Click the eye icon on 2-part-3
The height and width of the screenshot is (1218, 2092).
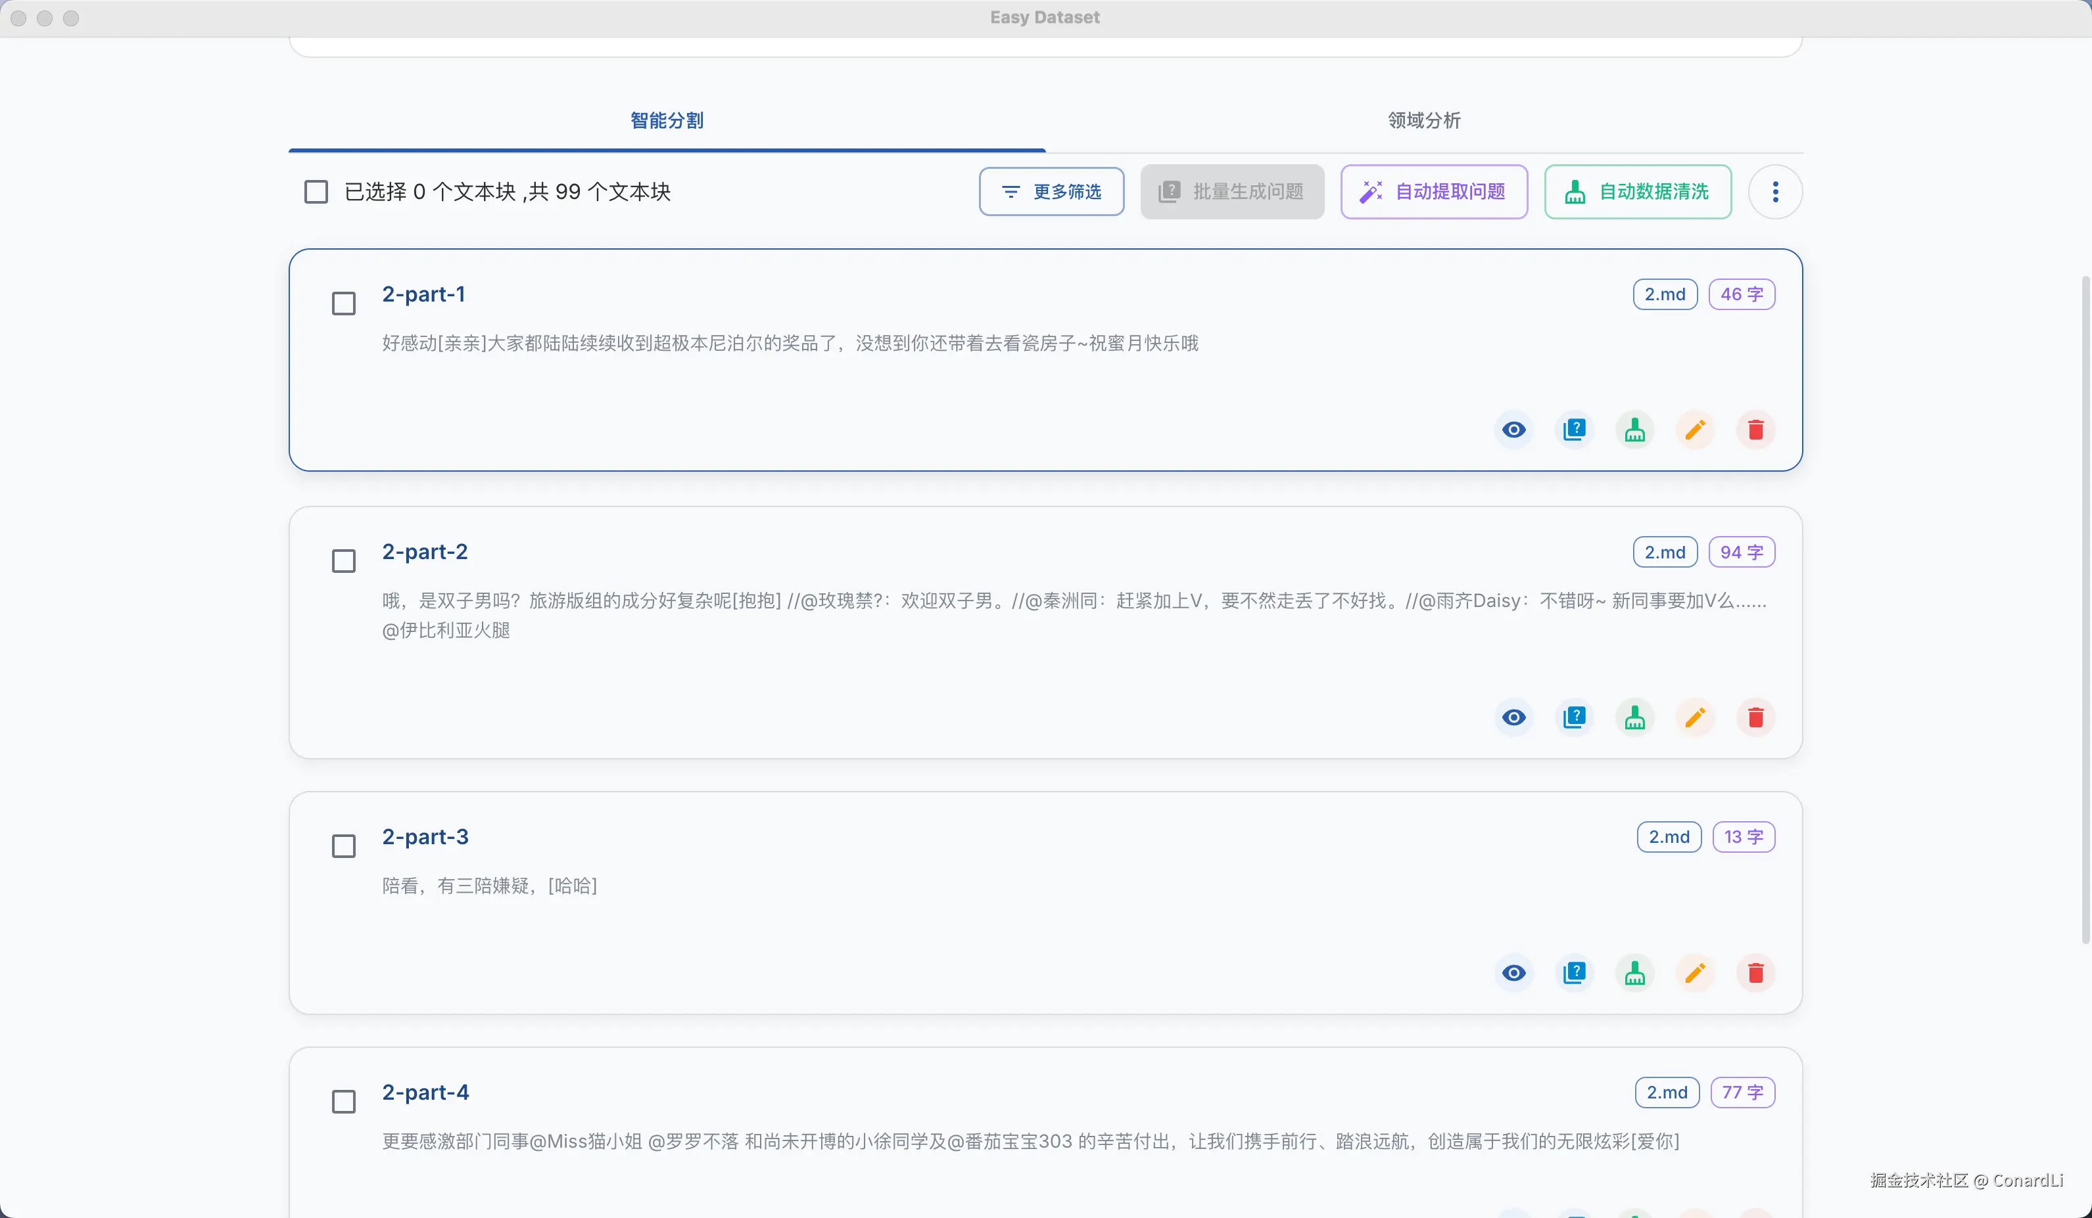pyautogui.click(x=1513, y=973)
